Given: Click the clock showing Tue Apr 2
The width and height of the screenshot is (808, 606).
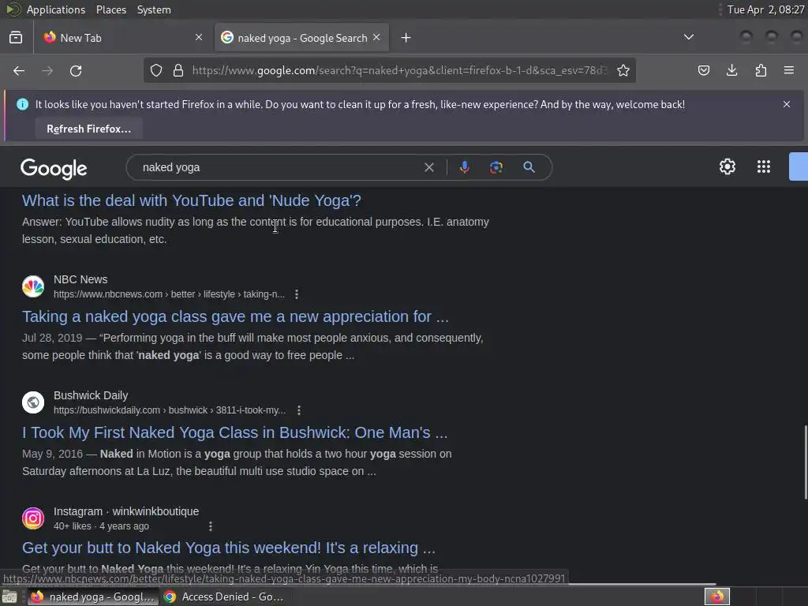Looking at the screenshot, I should click(x=765, y=9).
